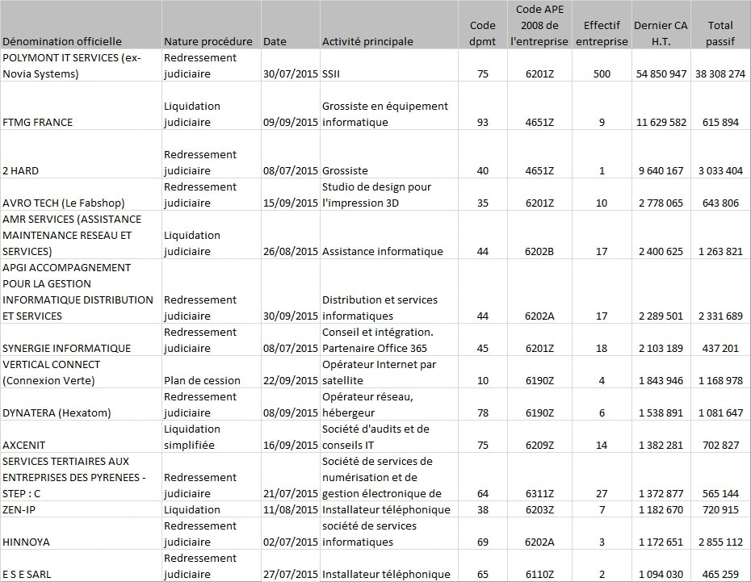Image resolution: width=751 pixels, height=582 pixels.
Task: Select the liabilities value 465 259
Action: point(720,575)
